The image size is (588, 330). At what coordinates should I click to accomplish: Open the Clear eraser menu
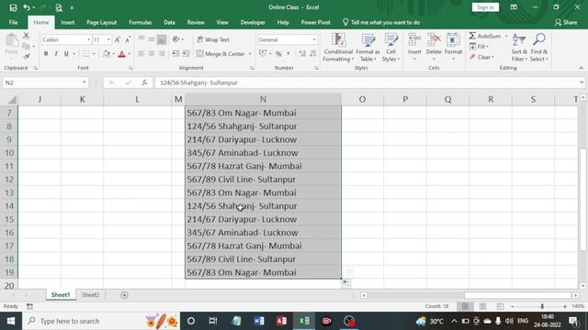[x=481, y=57]
